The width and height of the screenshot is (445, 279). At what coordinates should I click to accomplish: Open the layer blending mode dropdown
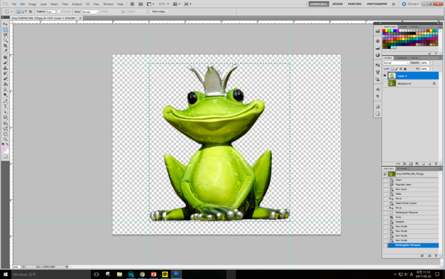click(396, 63)
